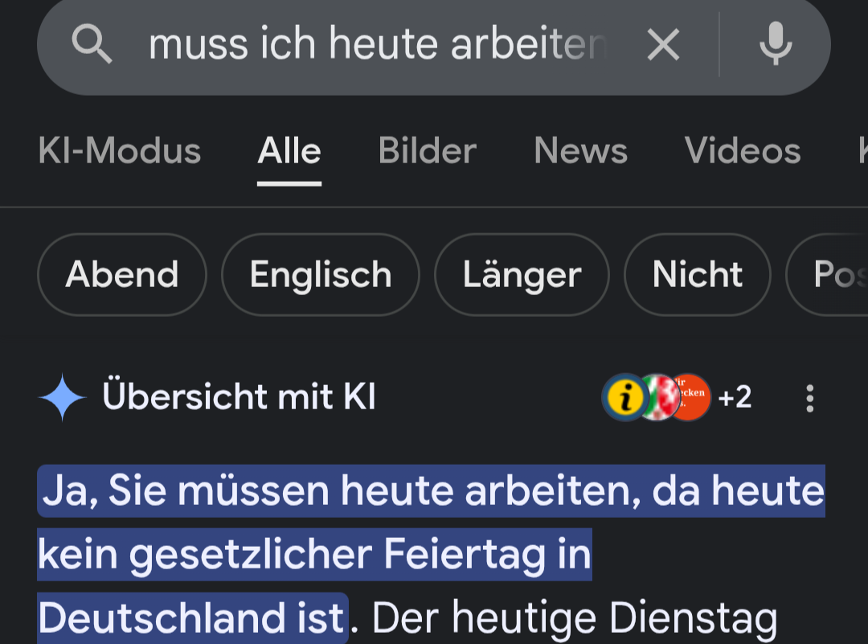Select the Alle tab

click(x=289, y=151)
